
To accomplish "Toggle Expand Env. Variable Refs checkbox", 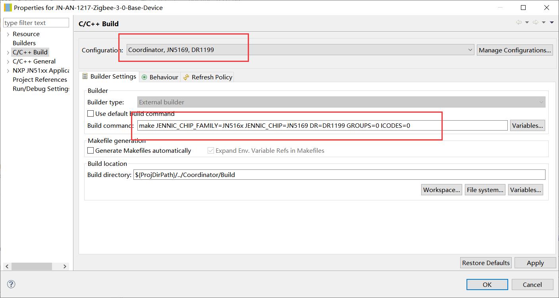I will point(211,150).
